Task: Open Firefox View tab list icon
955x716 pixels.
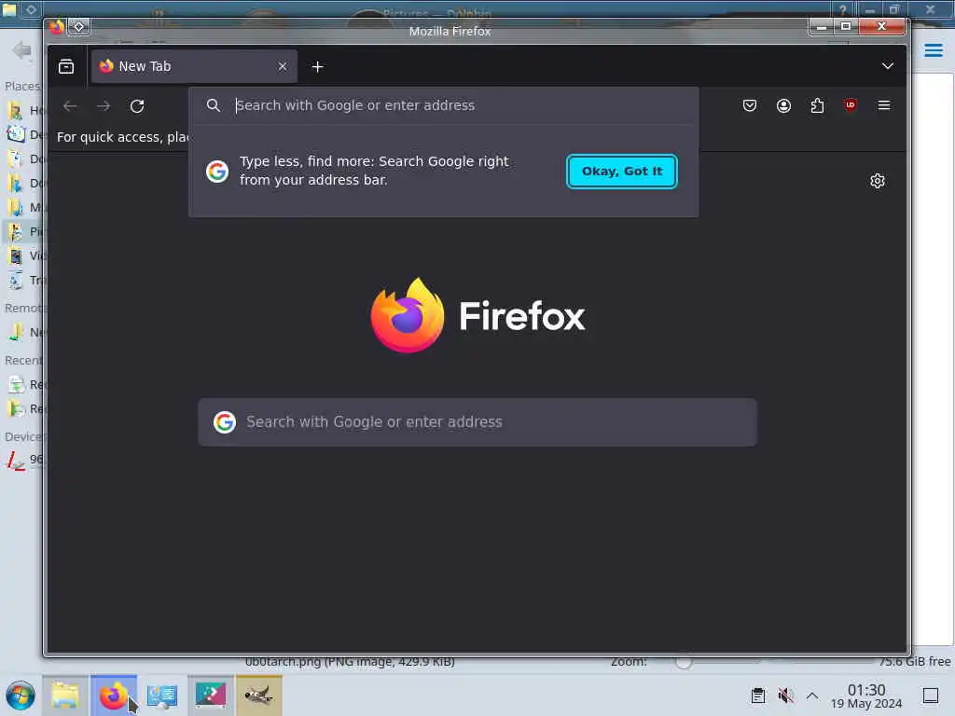Action: tap(66, 66)
